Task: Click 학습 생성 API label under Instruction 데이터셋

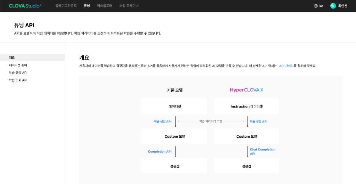Action: (259, 121)
